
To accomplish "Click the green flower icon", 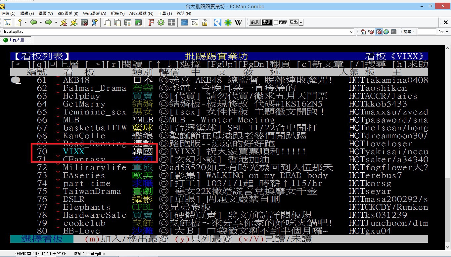I will [228, 22].
